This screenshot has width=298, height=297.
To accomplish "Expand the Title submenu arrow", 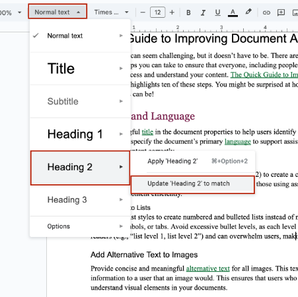I will pos(121,69).
